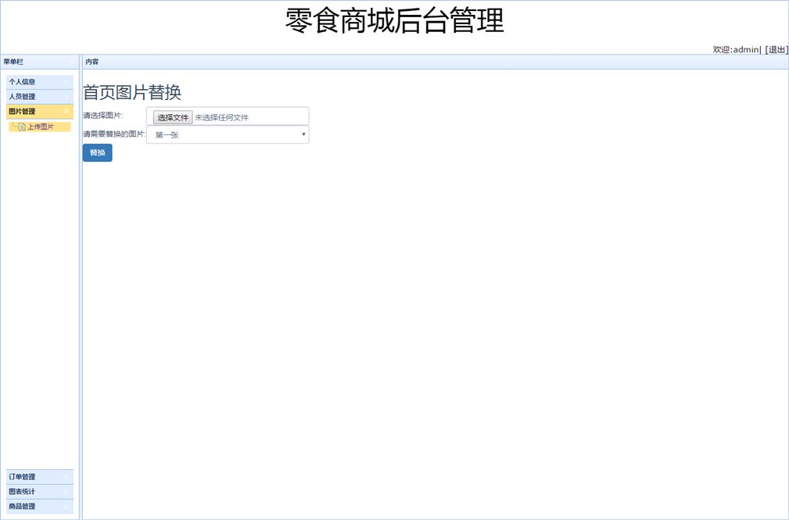The image size is (789, 520).
Task: Expand 商品管理 using its arrow icon
Action: click(x=67, y=506)
